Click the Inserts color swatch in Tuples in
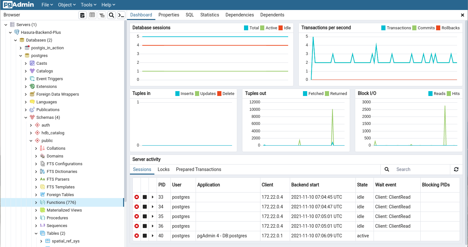 177,94
